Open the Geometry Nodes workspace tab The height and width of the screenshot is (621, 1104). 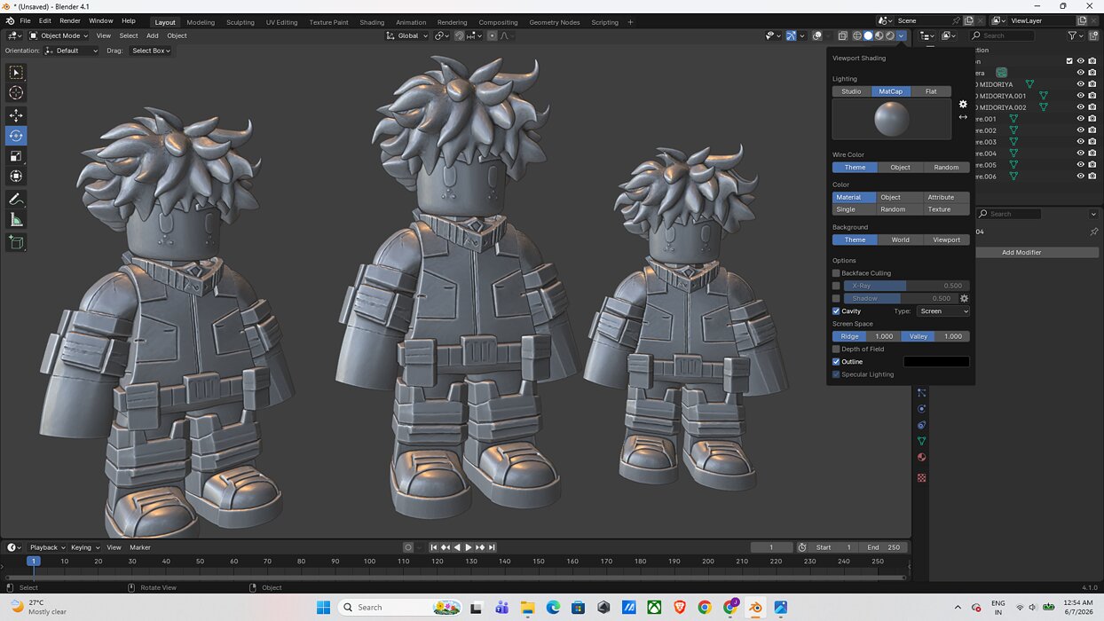coord(554,22)
